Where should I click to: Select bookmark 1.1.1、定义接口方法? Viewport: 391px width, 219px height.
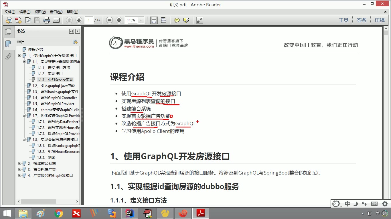point(54,68)
